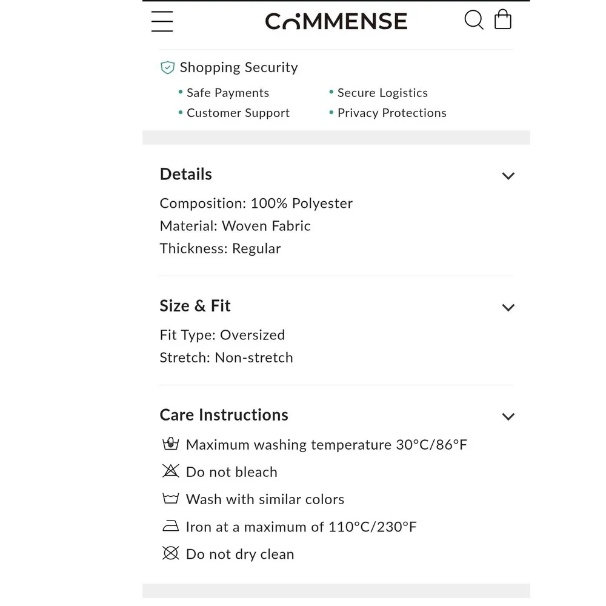
Task: Click the Details section heading
Action: point(186,175)
